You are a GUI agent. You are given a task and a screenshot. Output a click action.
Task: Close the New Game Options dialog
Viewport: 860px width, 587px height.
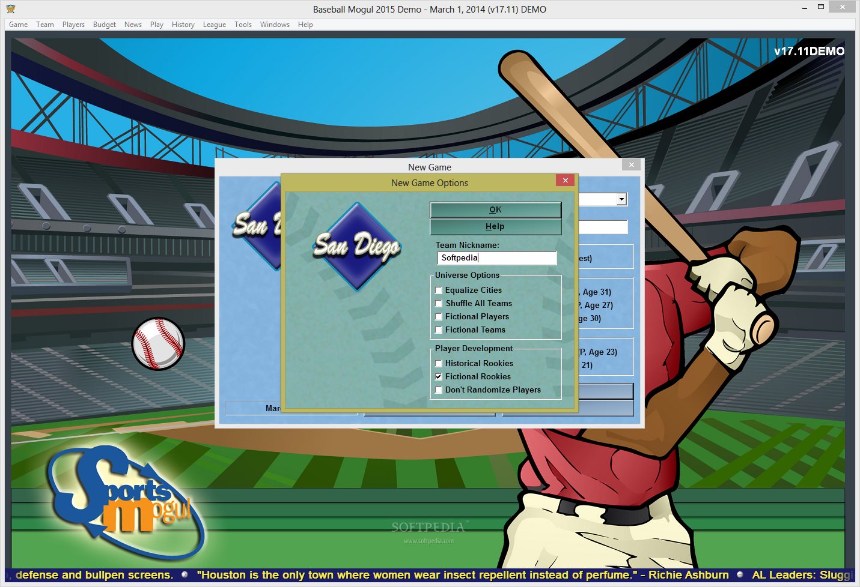tap(565, 180)
